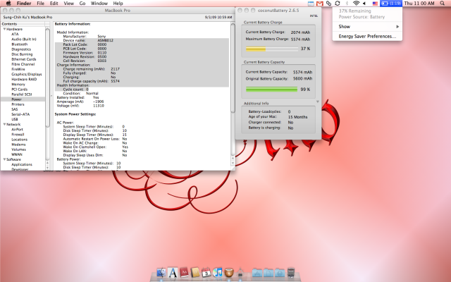Select ATA in the Hardware list
This screenshot has height=282, width=451.
[x=15, y=34]
